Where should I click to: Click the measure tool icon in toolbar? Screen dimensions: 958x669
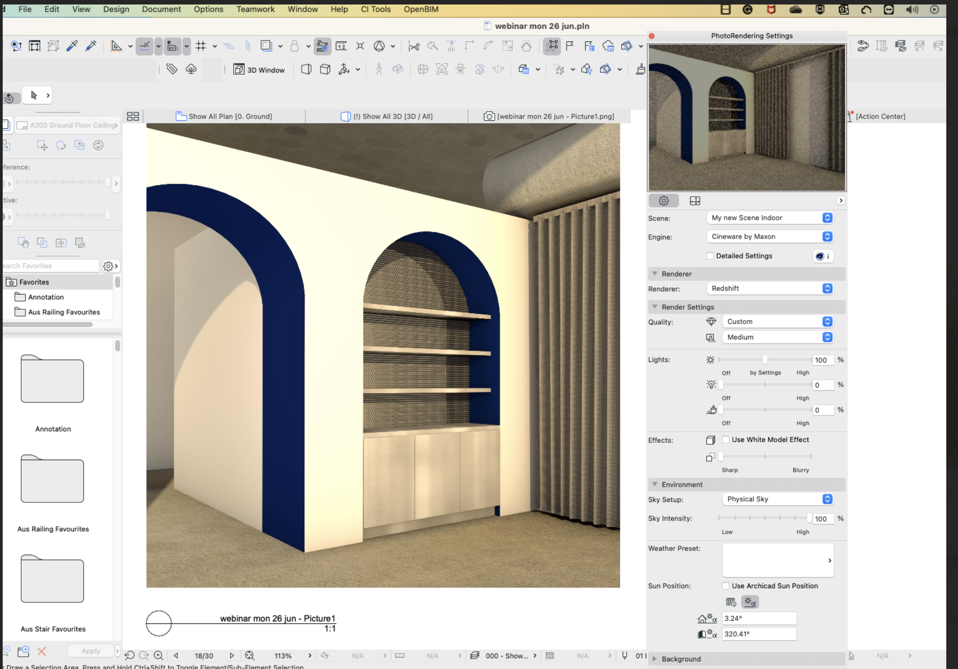(x=341, y=46)
